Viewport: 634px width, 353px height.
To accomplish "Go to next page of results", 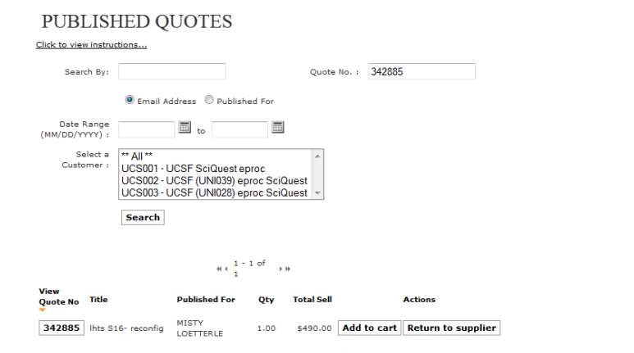I will 281,269.
